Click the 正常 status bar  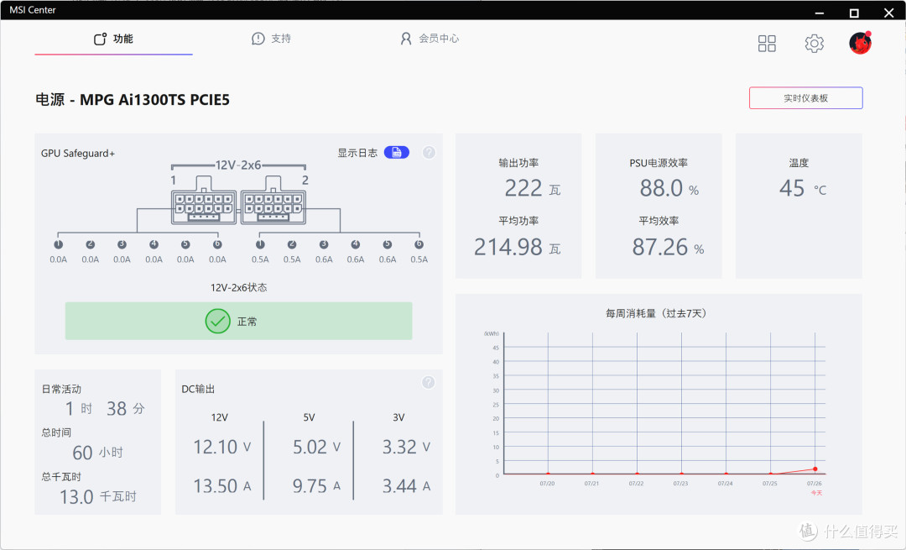coord(238,321)
